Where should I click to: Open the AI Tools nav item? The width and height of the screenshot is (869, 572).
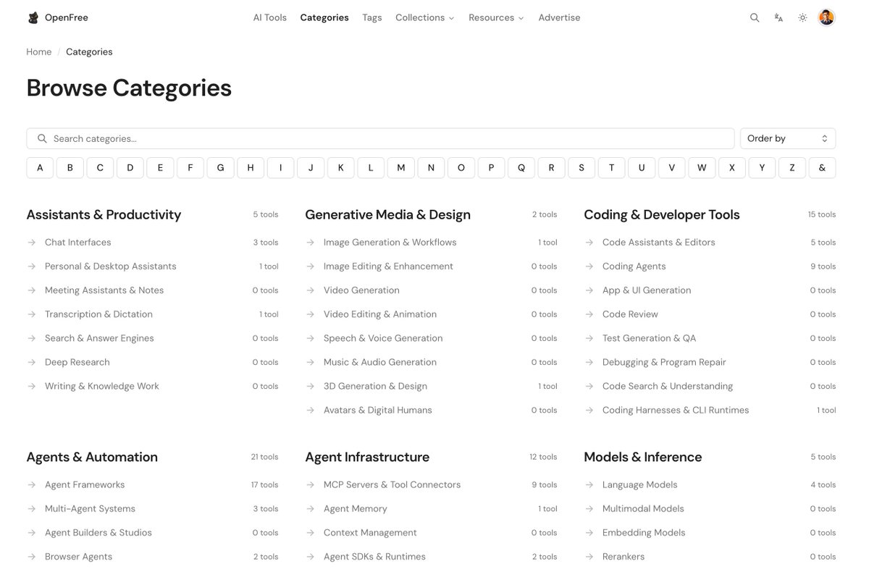pos(270,17)
